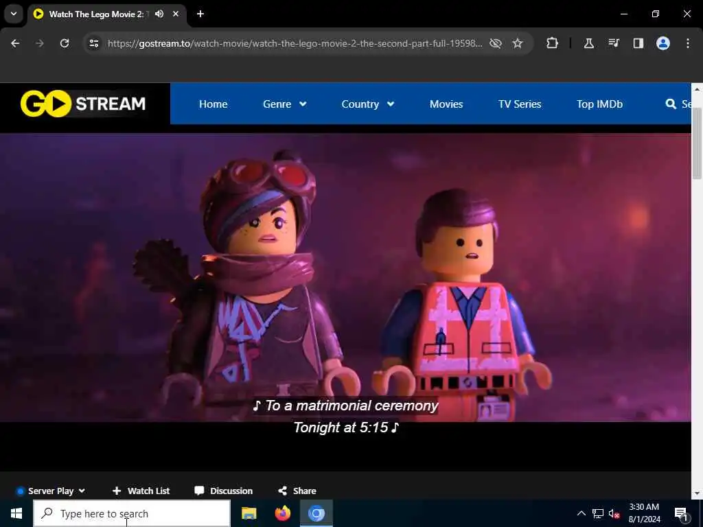Open the network status tray icon
This screenshot has height=527, width=703.
[598, 513]
